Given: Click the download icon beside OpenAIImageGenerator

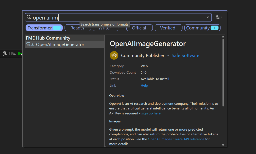Looking at the screenshot, I should pyautogui.click(x=32, y=45).
